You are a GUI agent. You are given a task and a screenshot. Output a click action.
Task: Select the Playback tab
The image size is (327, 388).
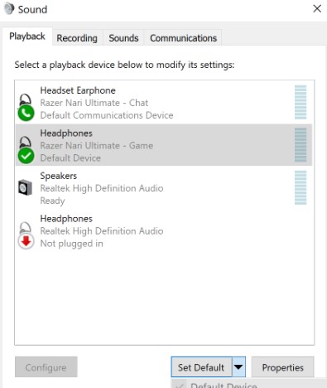(27, 36)
